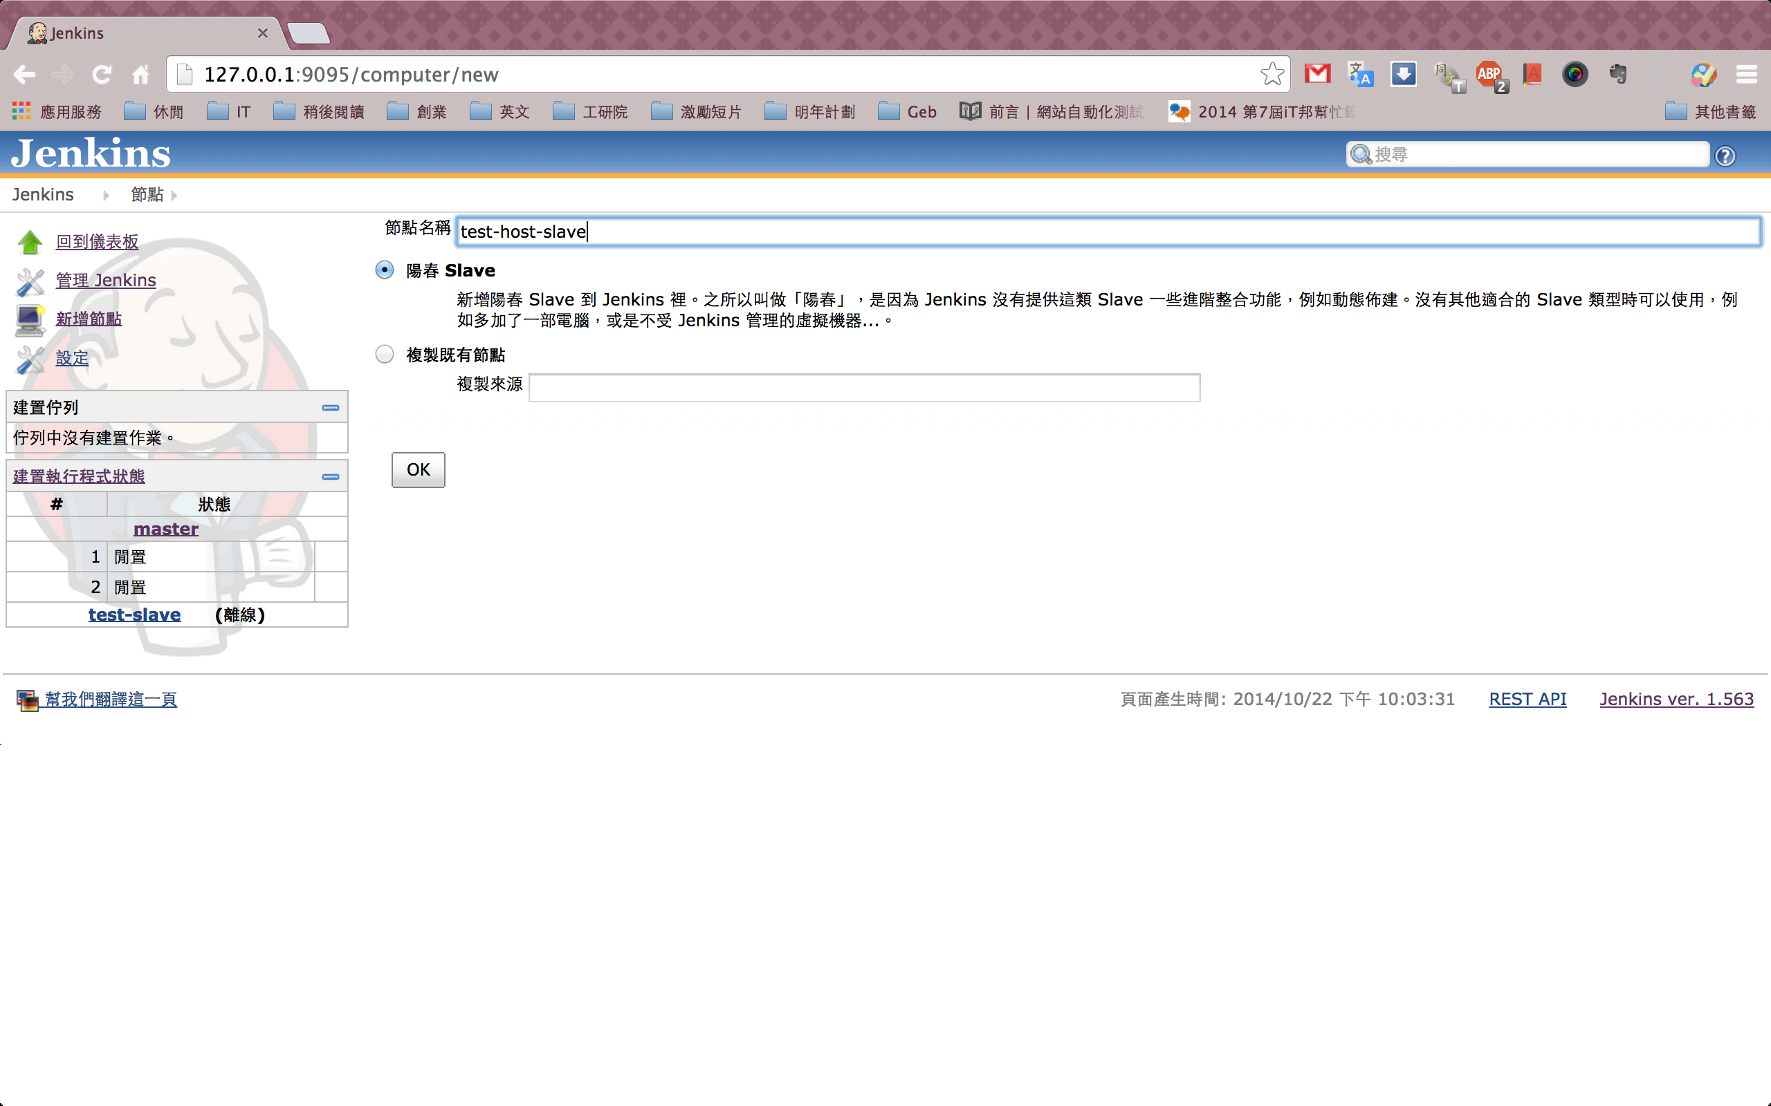Click the 複製來源 input field
Image resolution: width=1771 pixels, height=1106 pixels.
coord(864,388)
